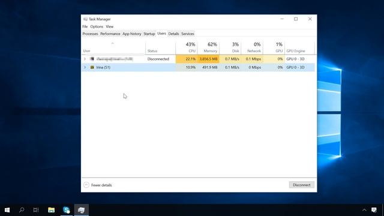
Task: Open File Explorer from taskbar
Action: tap(51, 210)
